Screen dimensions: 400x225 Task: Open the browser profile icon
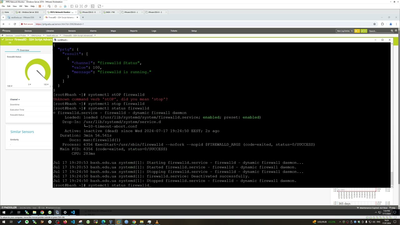[x=390, y=24]
